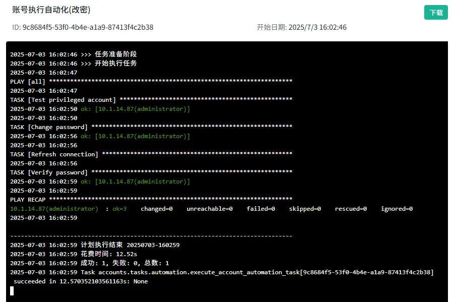Click the ok result at 16:02:50
454x302 pixels.
pyautogui.click(x=135, y=109)
